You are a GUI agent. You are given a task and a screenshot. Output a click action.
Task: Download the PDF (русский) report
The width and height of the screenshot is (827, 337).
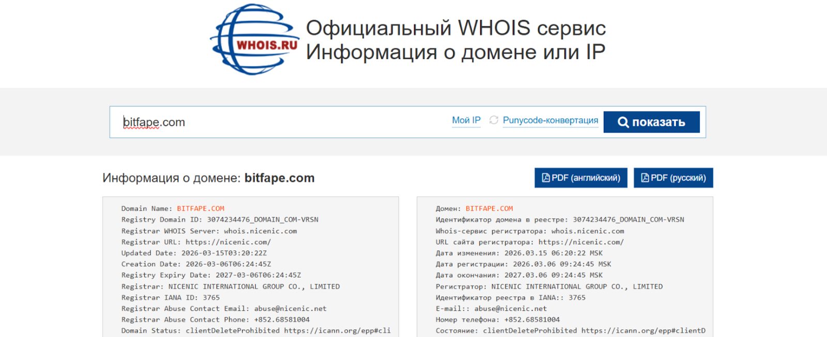coord(673,178)
